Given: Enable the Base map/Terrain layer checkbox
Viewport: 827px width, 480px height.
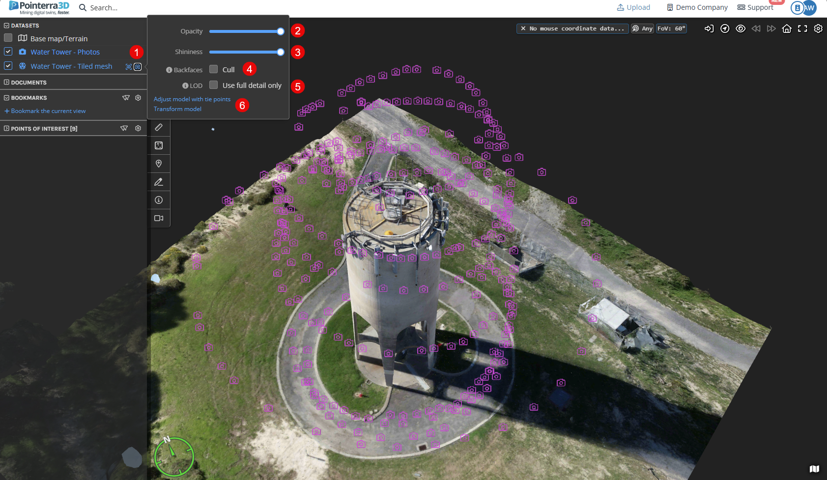Looking at the screenshot, I should (x=8, y=38).
